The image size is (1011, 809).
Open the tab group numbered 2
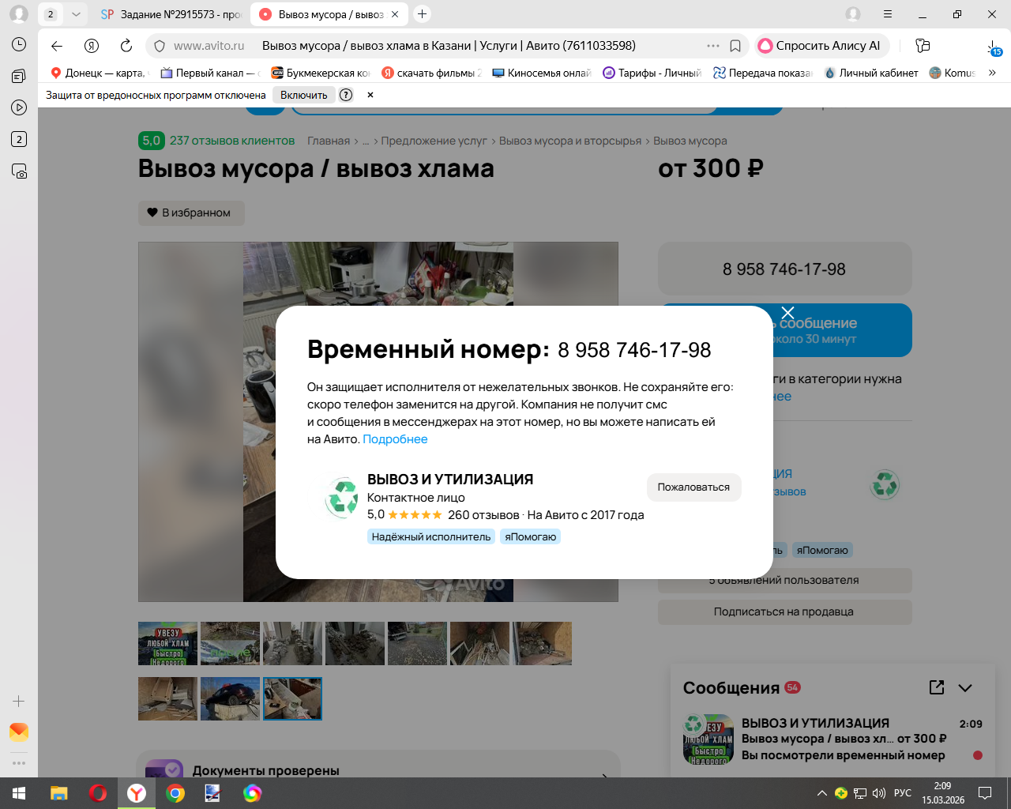pos(51,14)
